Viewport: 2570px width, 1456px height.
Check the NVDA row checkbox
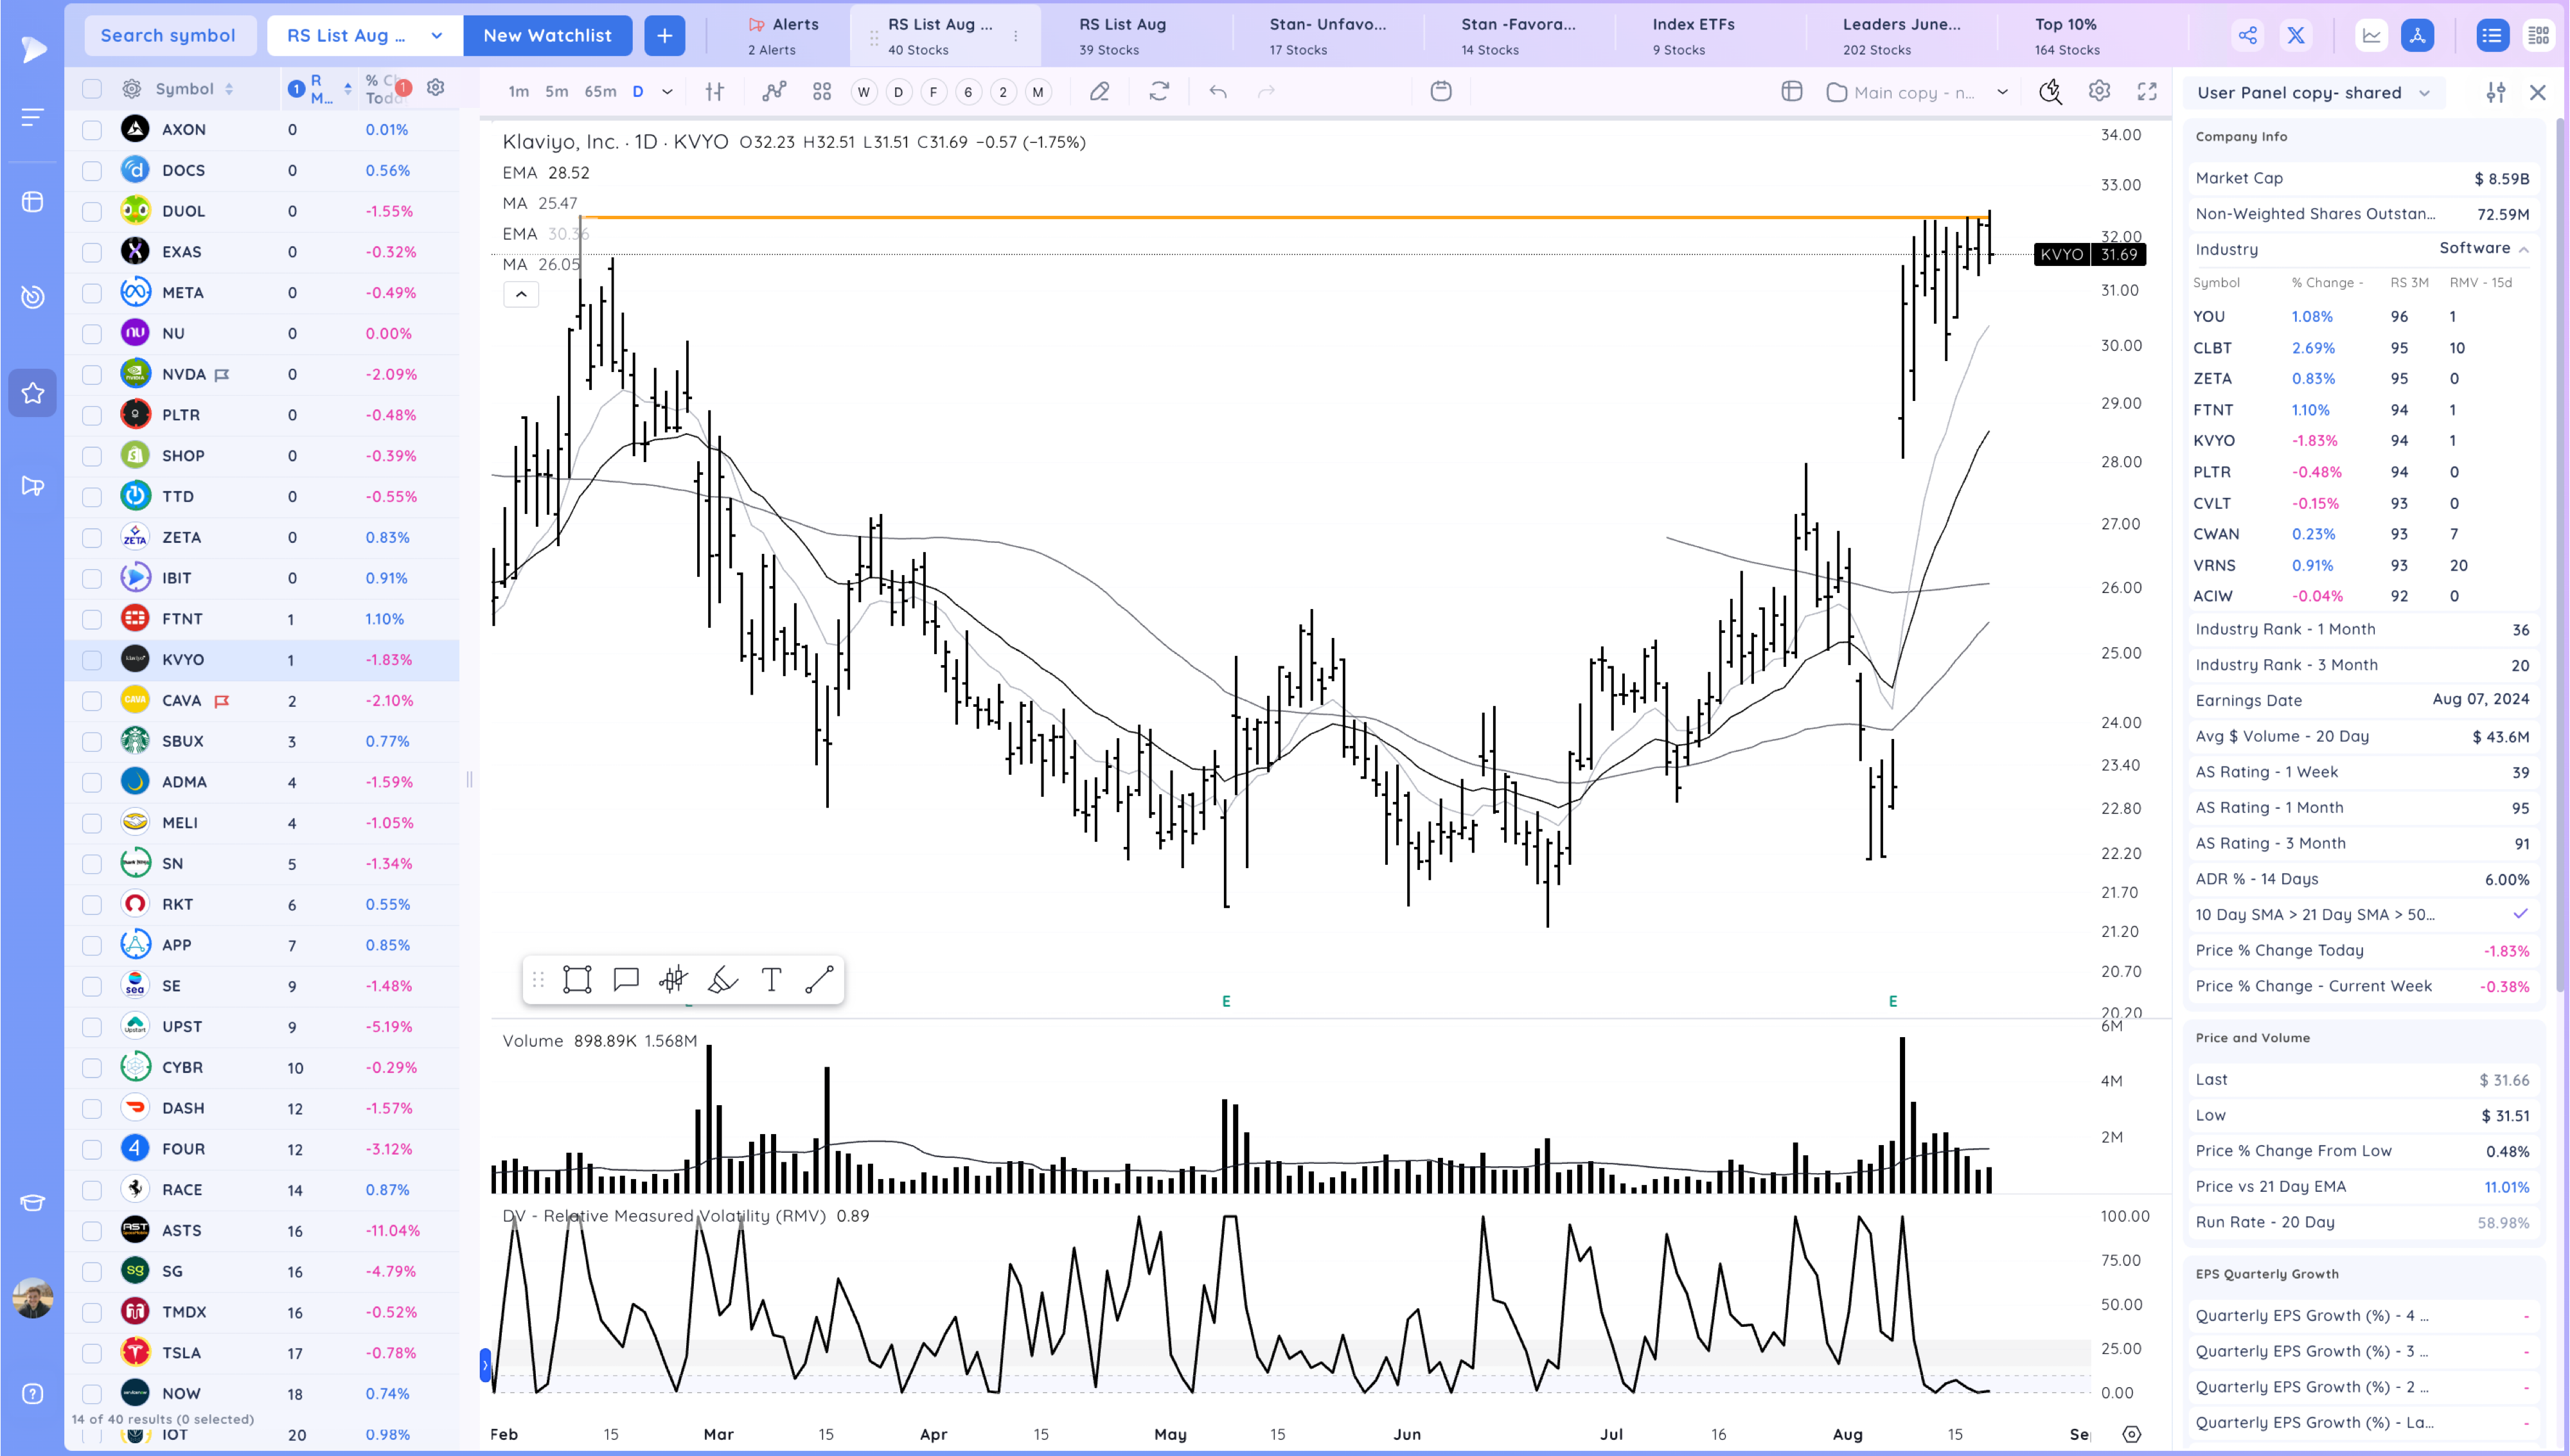pos(92,375)
